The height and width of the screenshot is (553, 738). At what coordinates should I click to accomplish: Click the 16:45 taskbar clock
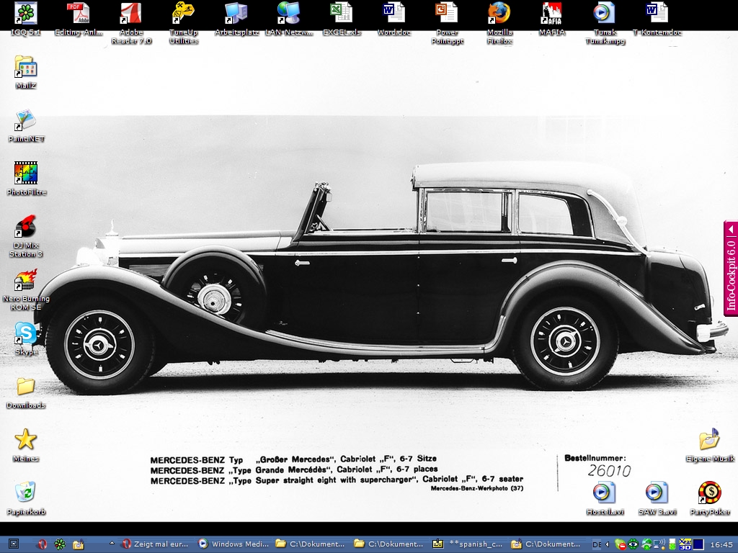click(721, 544)
